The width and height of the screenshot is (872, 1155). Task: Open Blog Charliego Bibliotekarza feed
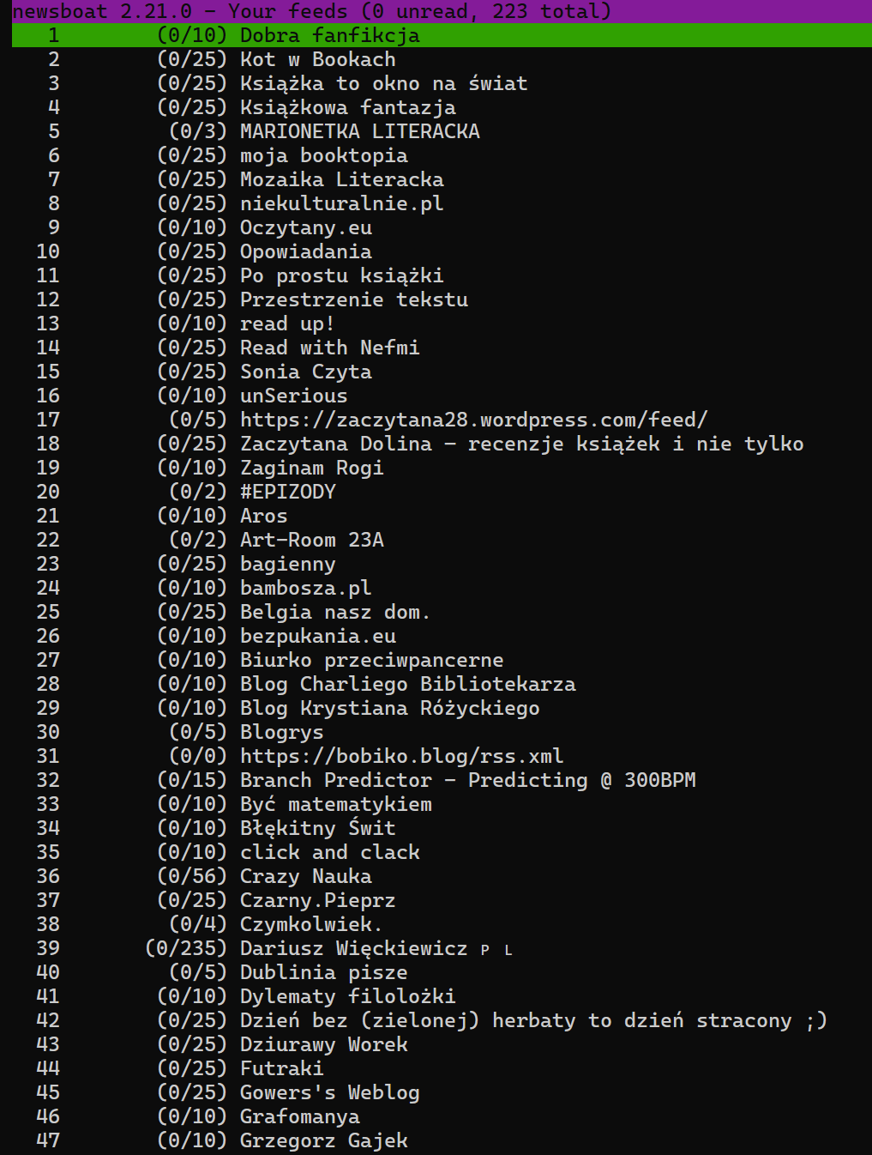(407, 684)
